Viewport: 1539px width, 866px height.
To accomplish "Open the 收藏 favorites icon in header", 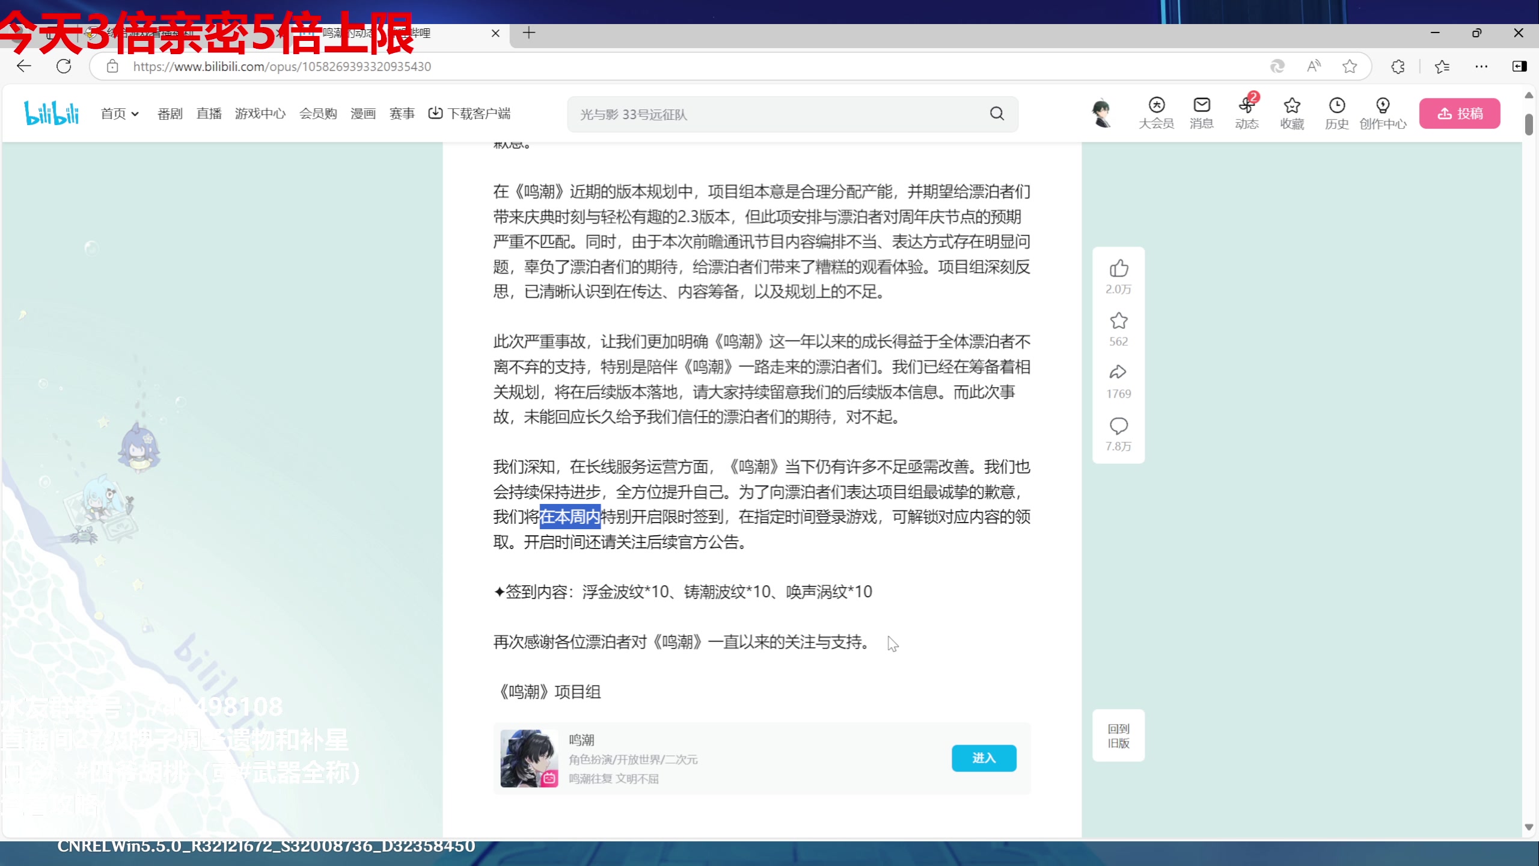I will coord(1292,113).
